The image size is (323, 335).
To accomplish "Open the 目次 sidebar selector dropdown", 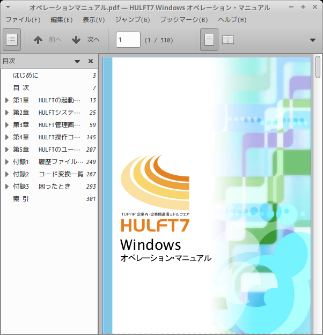I will 77,62.
